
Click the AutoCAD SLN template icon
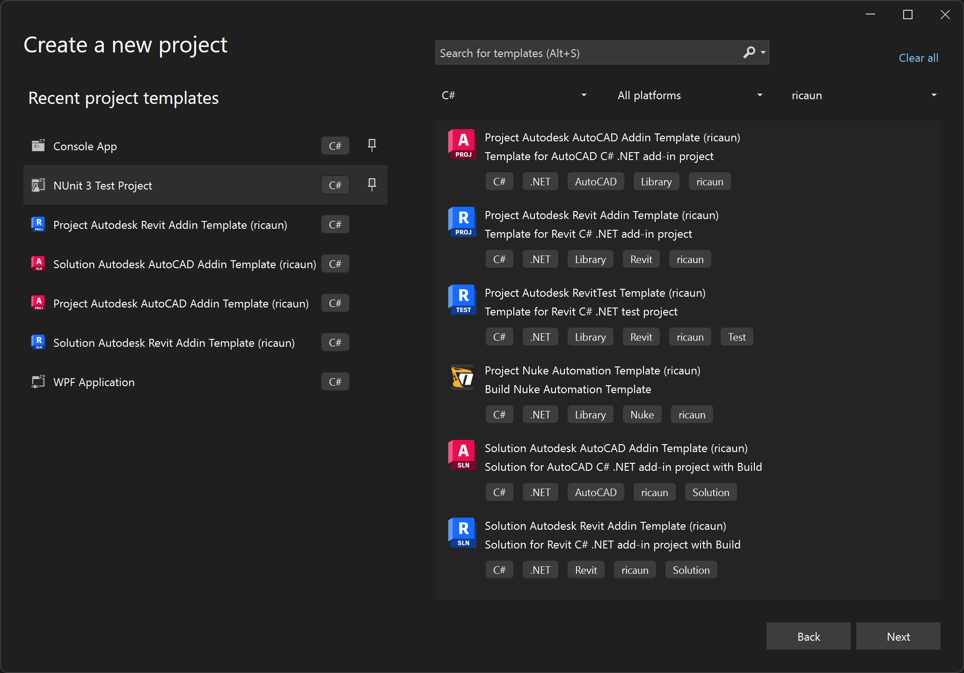click(x=462, y=455)
